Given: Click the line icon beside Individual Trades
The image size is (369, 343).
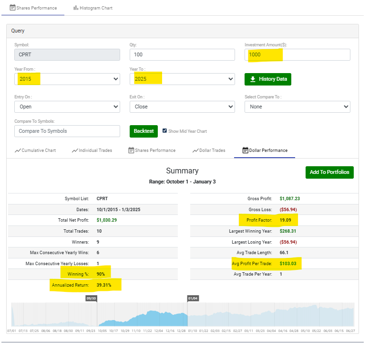Looking at the screenshot, I should [x=74, y=150].
